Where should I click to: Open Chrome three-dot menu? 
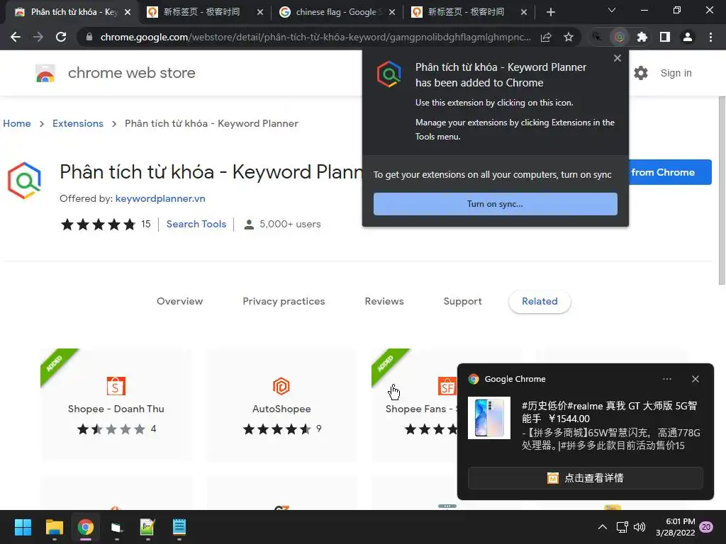pyautogui.click(x=710, y=37)
